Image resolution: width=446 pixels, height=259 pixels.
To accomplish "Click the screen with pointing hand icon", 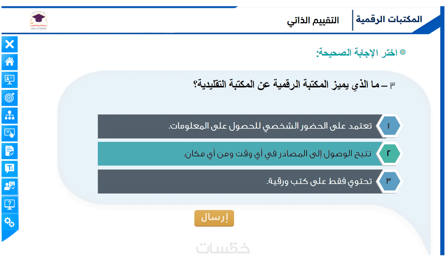I will click(x=10, y=133).
